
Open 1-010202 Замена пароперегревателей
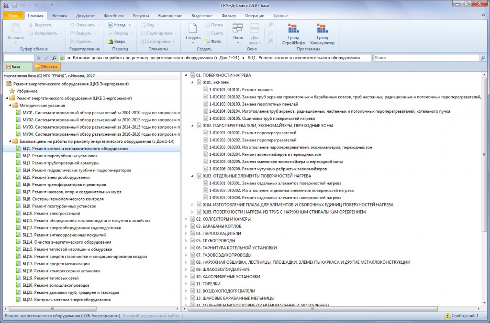tap(250, 140)
